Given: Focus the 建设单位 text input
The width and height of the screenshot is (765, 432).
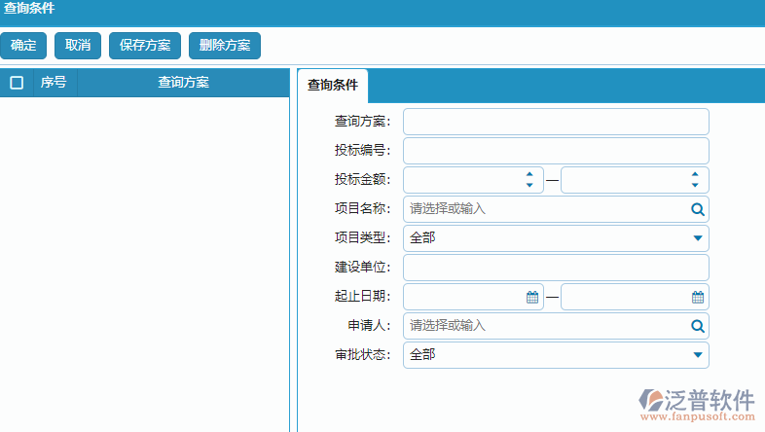Looking at the screenshot, I should tap(556, 268).
